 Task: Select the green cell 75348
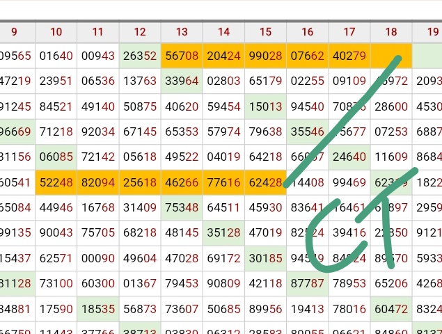point(182,207)
